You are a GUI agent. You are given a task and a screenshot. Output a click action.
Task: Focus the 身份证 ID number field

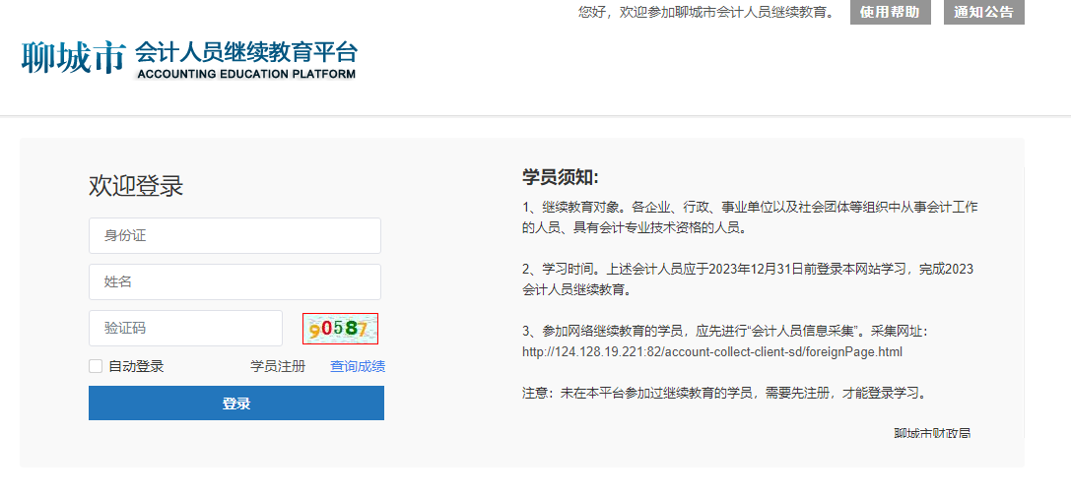pos(234,236)
